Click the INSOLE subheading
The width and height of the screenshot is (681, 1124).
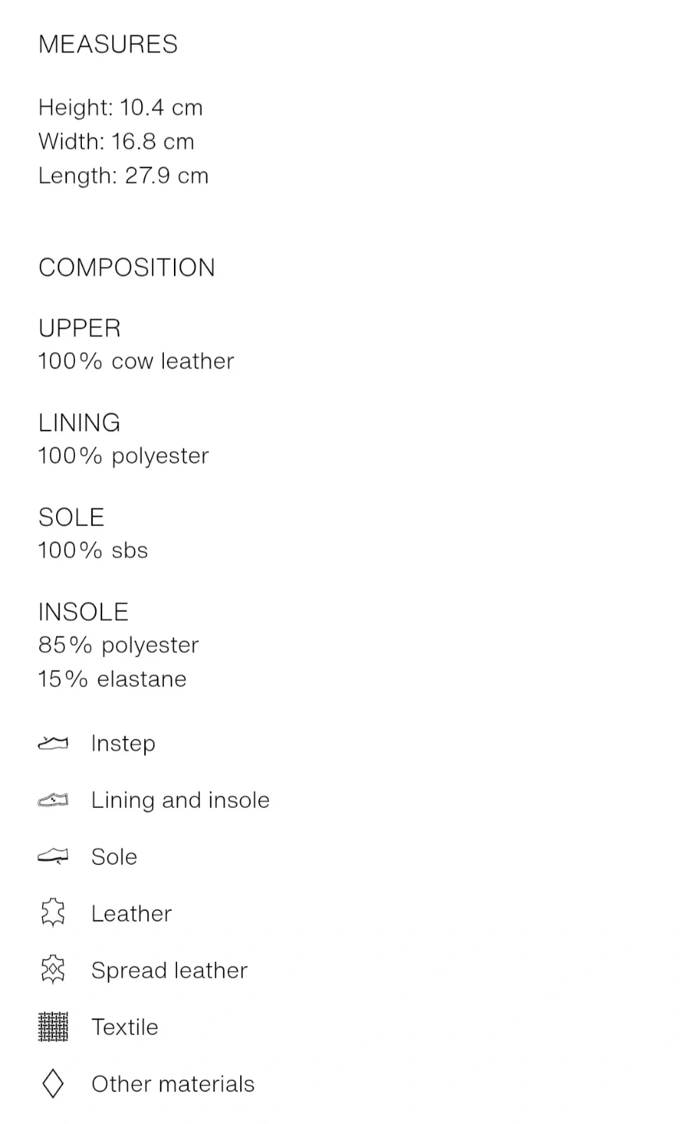point(83,612)
